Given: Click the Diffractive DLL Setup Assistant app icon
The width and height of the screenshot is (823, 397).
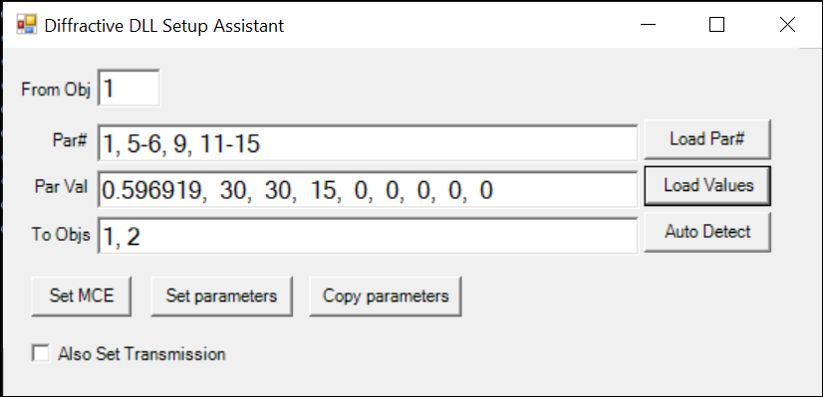Looking at the screenshot, I should tap(26, 25).
